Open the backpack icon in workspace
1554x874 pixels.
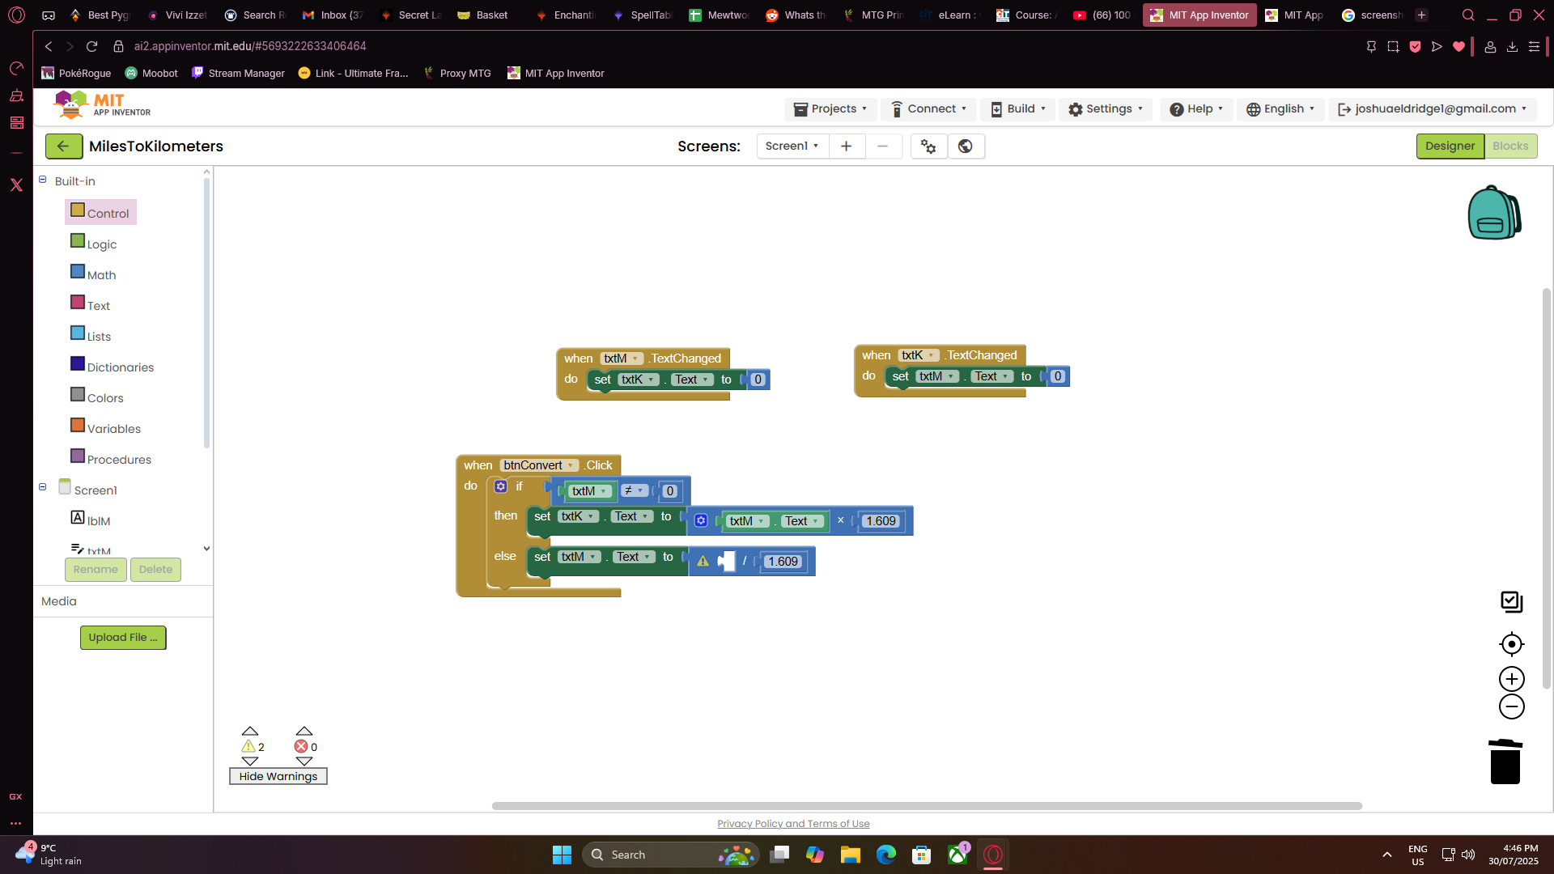[1493, 213]
